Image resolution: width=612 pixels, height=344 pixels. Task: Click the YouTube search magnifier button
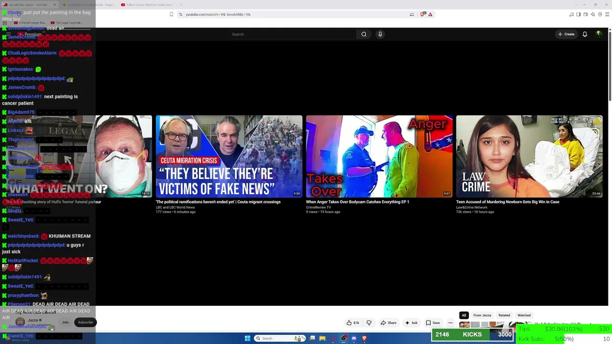click(364, 34)
